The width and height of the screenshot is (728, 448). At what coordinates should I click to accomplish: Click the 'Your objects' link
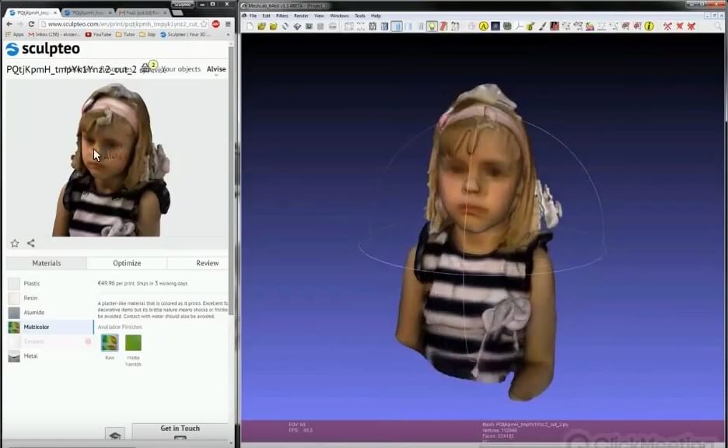tap(181, 69)
